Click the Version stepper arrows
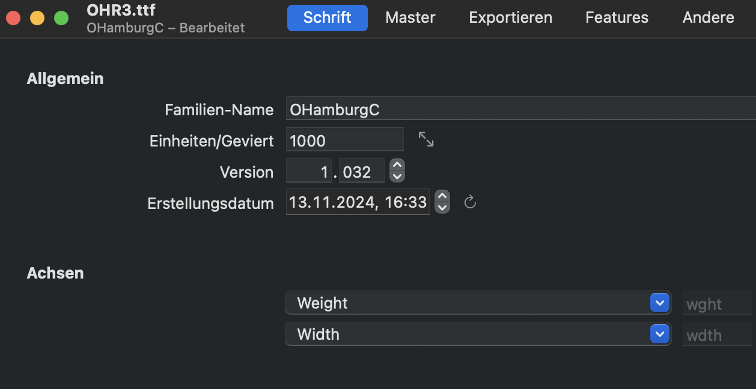Viewport: 756px width, 389px height. tap(397, 170)
